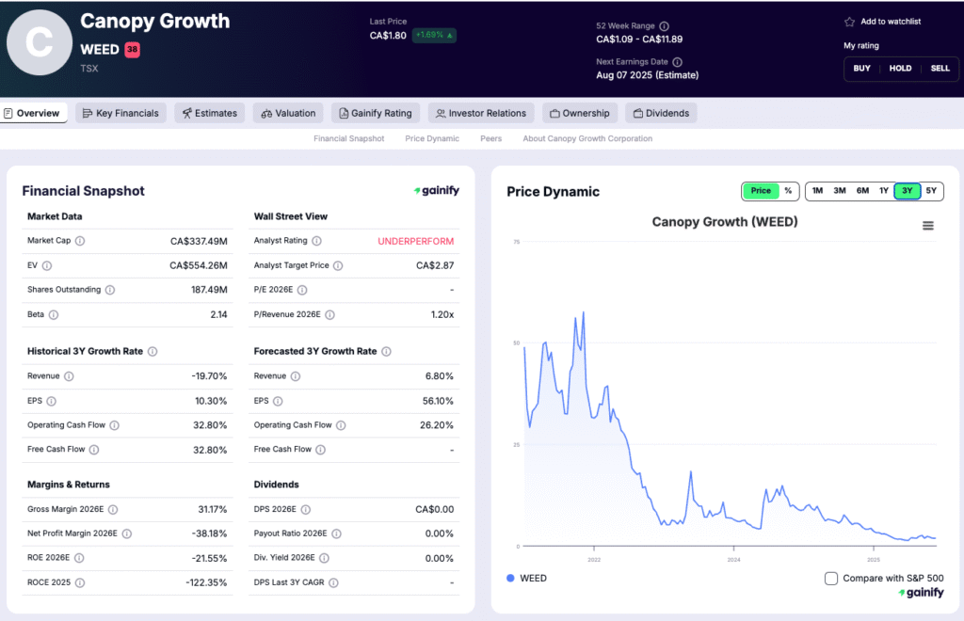Click the Next Earnings Date info icon
The image size is (964, 621).
(x=677, y=62)
